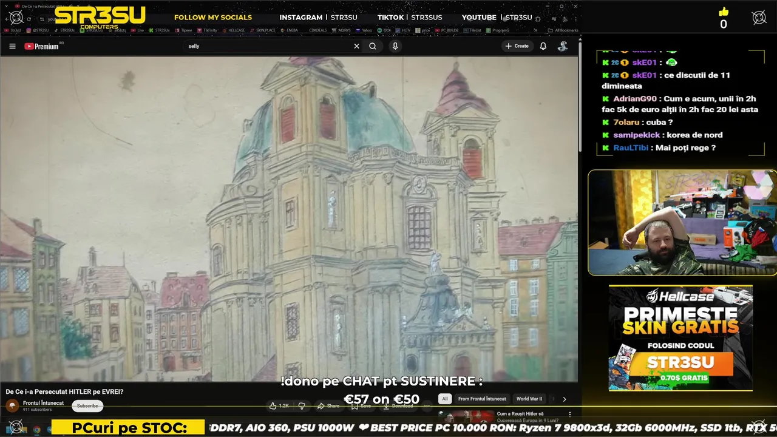Click the video player painting frame
This screenshot has height=437, width=777.
[x=289, y=218]
